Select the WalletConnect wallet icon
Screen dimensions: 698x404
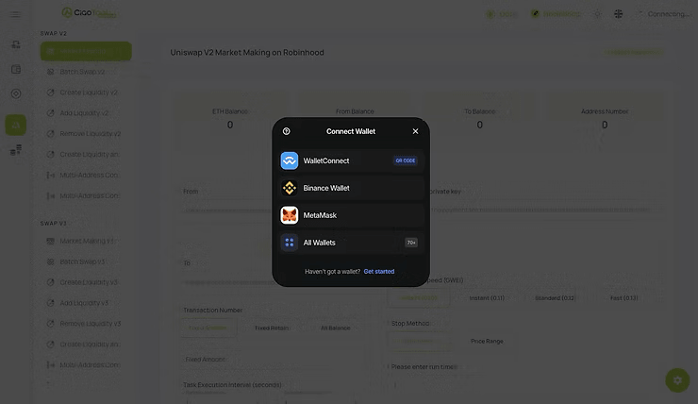(290, 160)
